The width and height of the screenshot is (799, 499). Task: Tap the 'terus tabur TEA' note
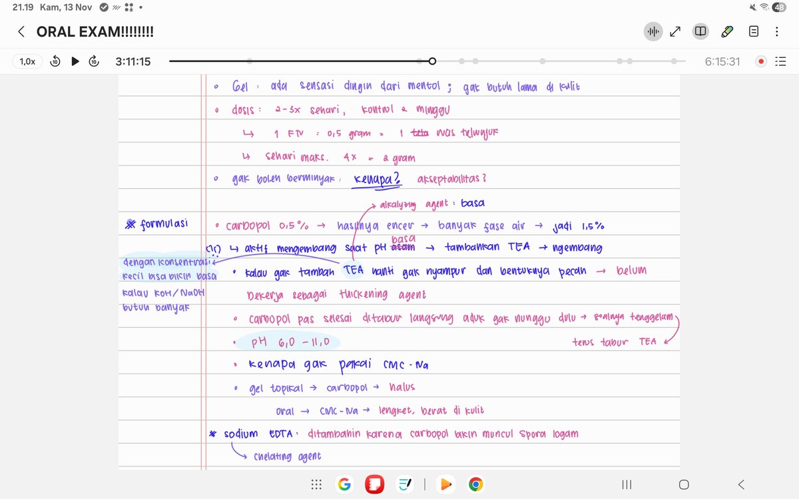tap(615, 341)
